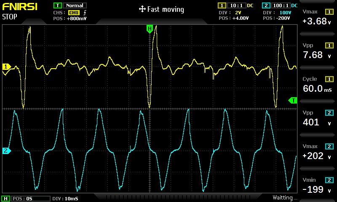Toggle the STOP run state indicator
The height and width of the screenshot is (202, 337).
[x=10, y=17]
